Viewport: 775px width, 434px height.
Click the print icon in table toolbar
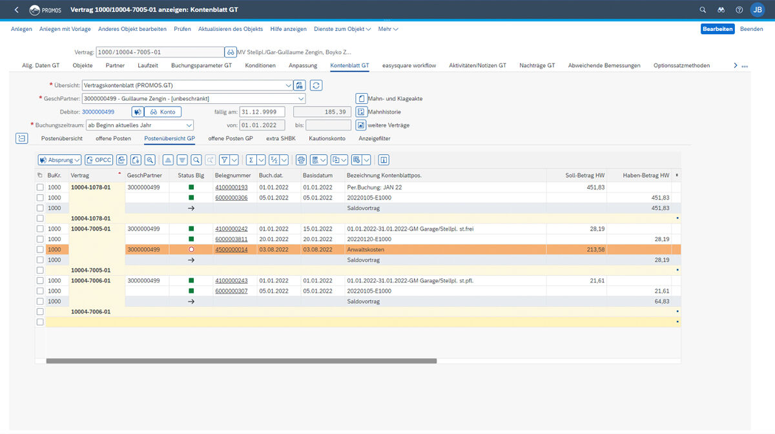point(301,160)
